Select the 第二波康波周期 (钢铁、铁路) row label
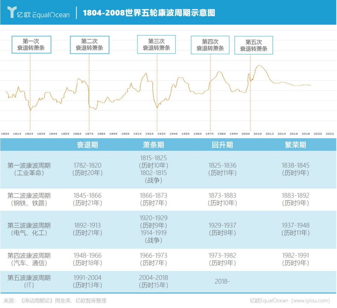This screenshot has height=308, width=337. point(29,199)
